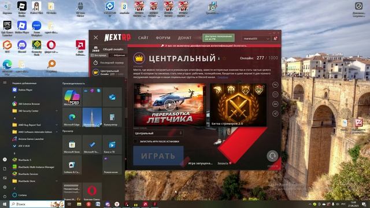Viewport: 370px width, 208px height.
Task: Open the Microsoft 365 tile
Action: [72, 97]
